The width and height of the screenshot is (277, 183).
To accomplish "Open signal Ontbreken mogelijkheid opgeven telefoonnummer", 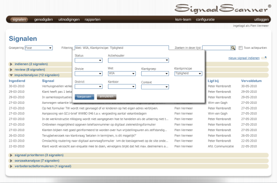I will click(99, 124).
